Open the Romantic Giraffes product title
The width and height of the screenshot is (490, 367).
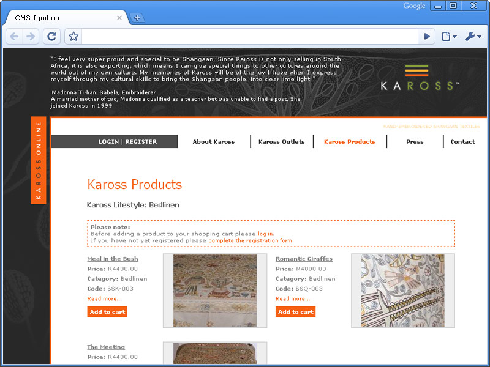[304, 259]
